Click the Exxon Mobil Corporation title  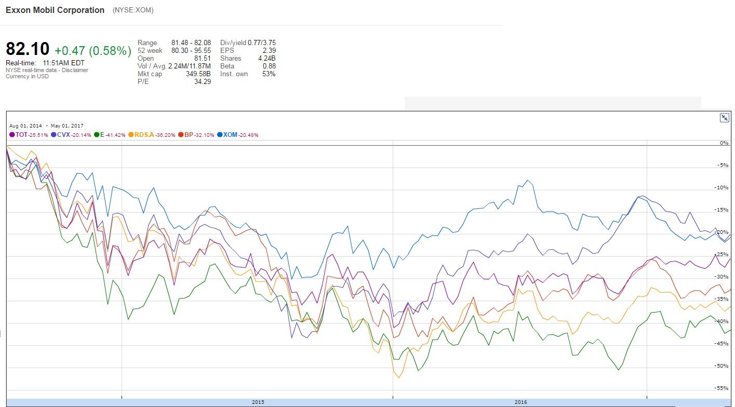click(x=55, y=10)
